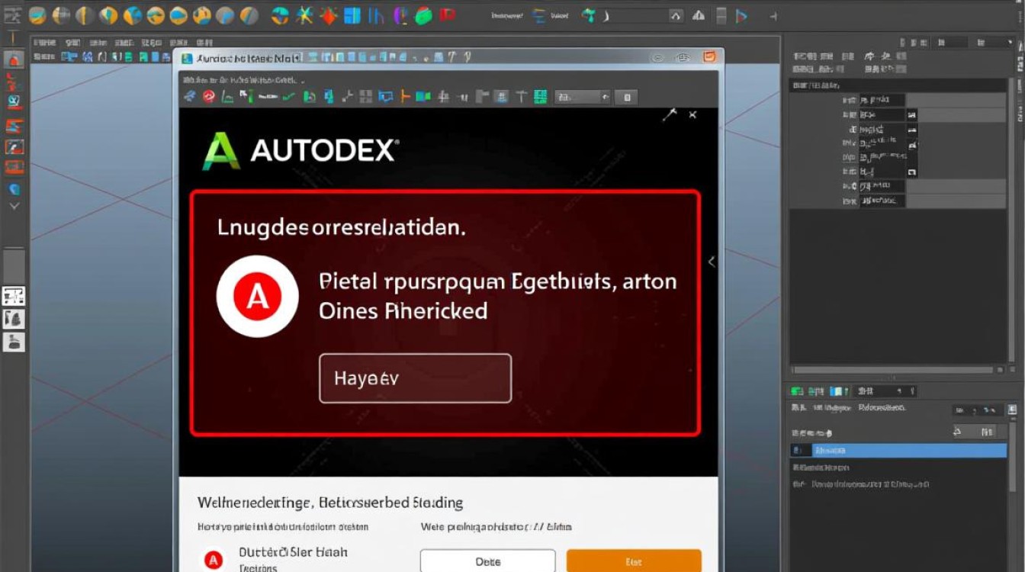
Task: Select the blue highlighted row in lower right list
Action: click(898, 451)
